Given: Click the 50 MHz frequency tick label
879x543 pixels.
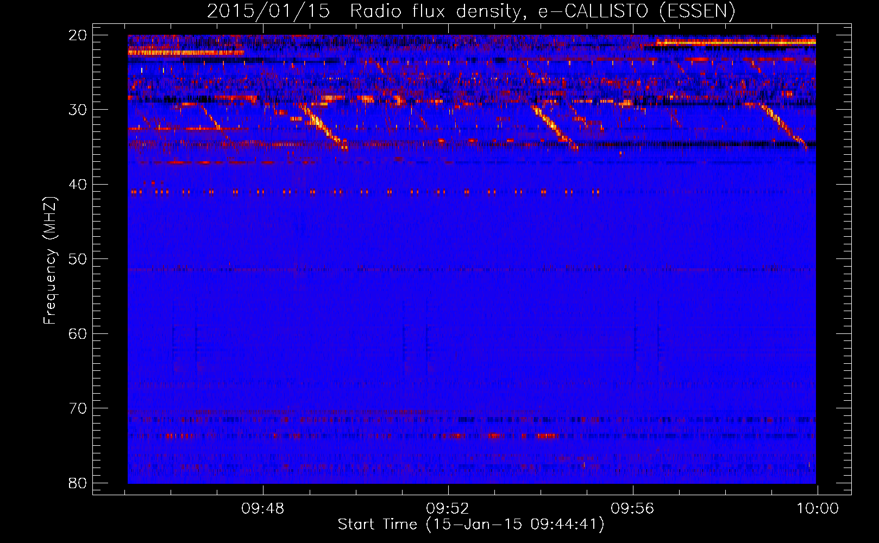Looking at the screenshot, I should pos(78,259).
